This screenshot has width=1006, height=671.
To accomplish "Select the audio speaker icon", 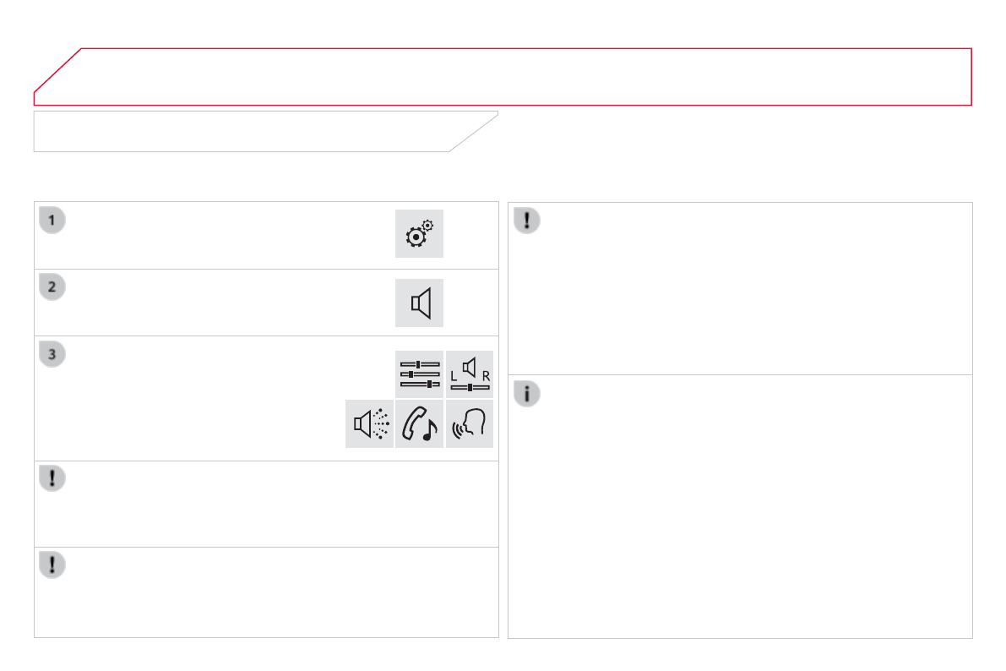I will 419,303.
